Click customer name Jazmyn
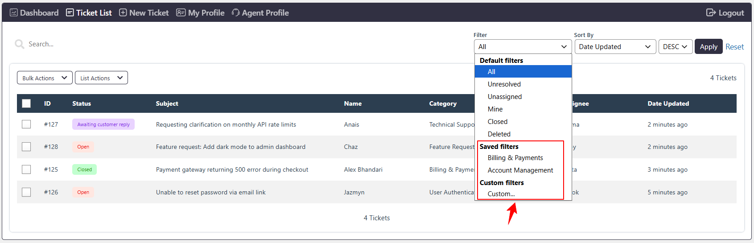754x243 pixels. tap(354, 192)
